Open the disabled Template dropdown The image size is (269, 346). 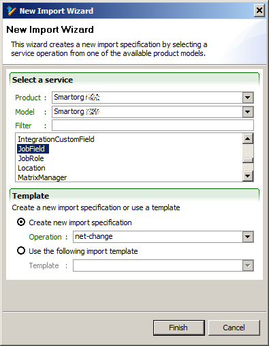tap(247, 265)
